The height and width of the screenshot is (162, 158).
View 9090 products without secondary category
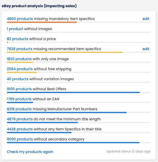tap(20, 139)
